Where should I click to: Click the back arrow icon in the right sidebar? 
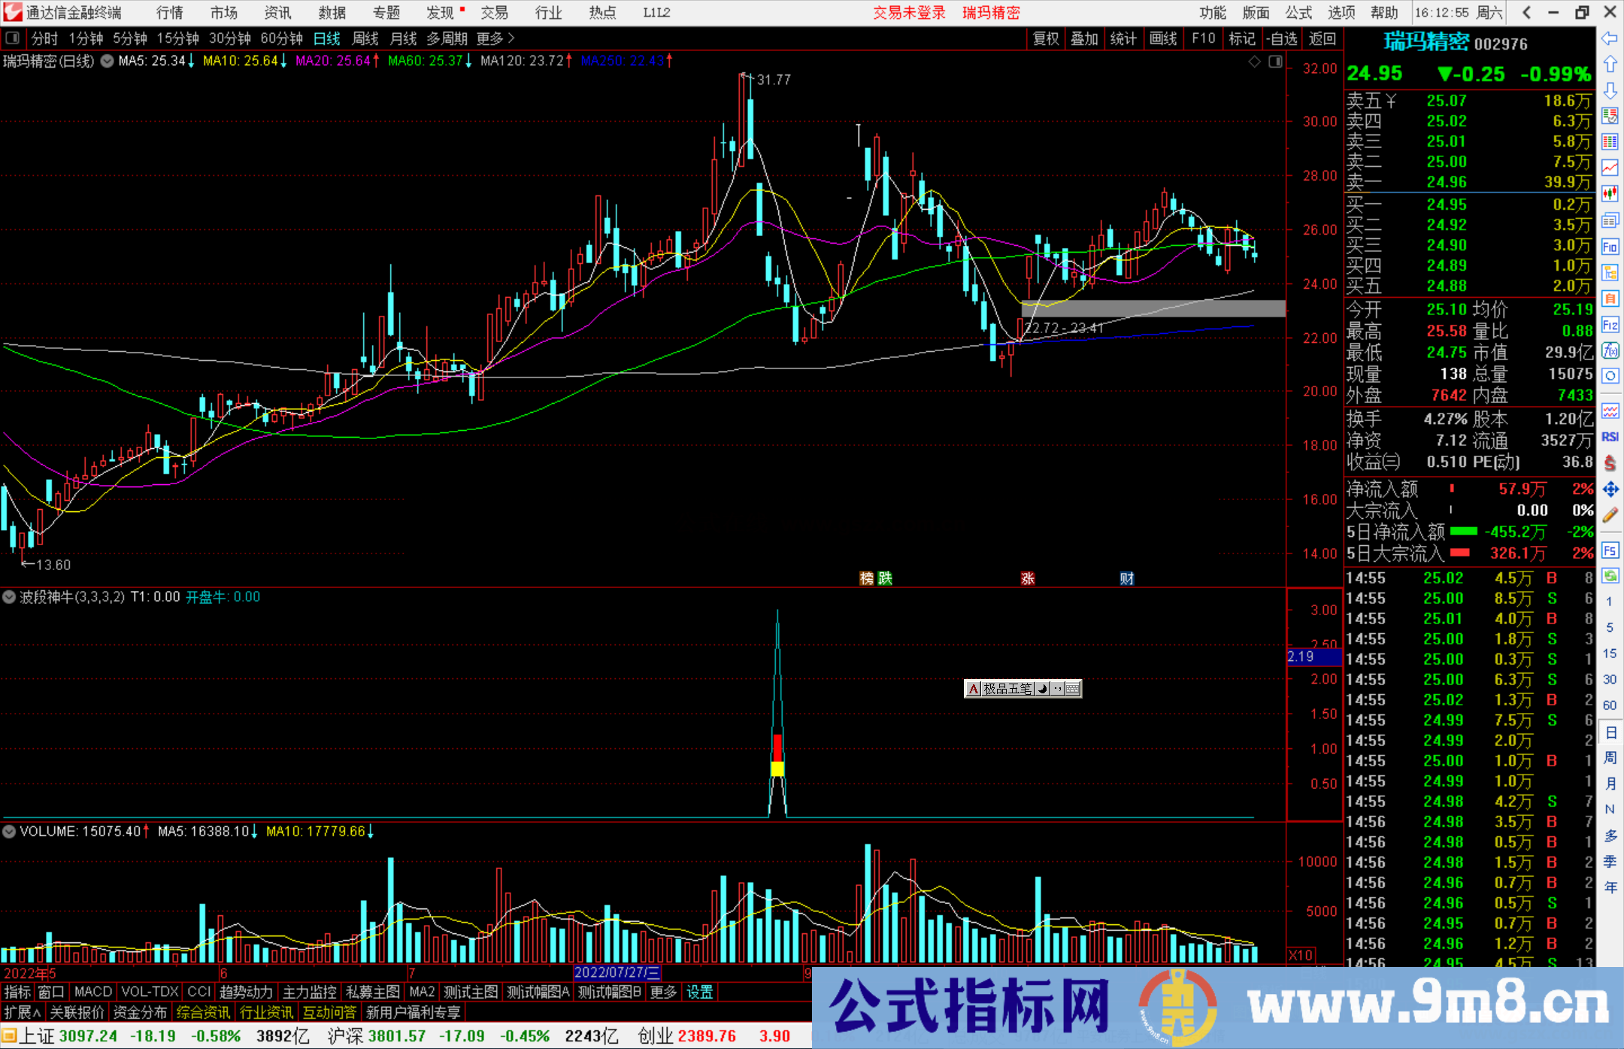click(x=1610, y=38)
